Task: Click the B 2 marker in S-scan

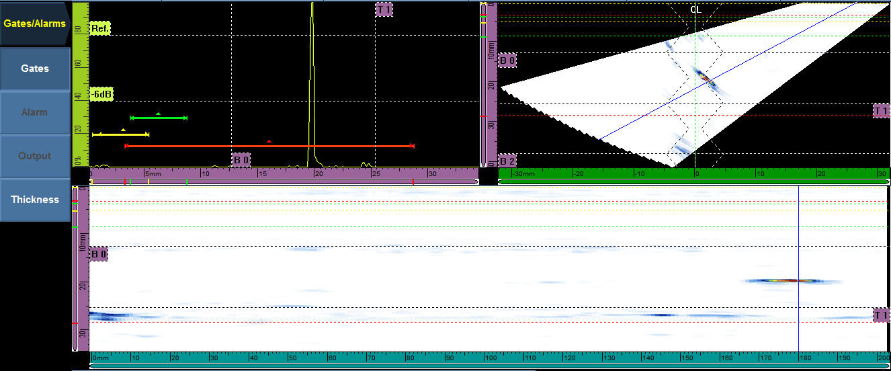Action: pos(507,161)
